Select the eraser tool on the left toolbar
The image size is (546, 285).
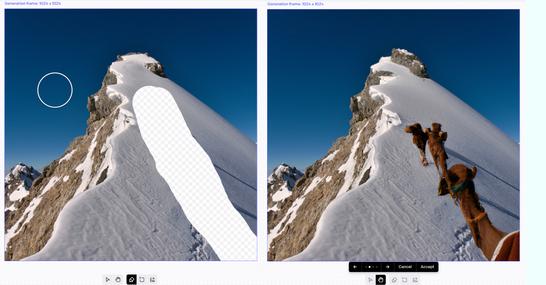[131, 279]
